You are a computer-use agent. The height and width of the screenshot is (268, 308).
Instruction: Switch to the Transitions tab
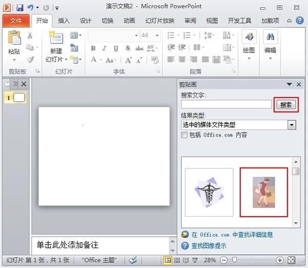pyautogui.click(x=107, y=21)
